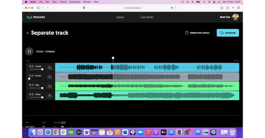This screenshot has width=265, height=138.
Task: Open the Bookmarks menu
Action: [75, 2]
